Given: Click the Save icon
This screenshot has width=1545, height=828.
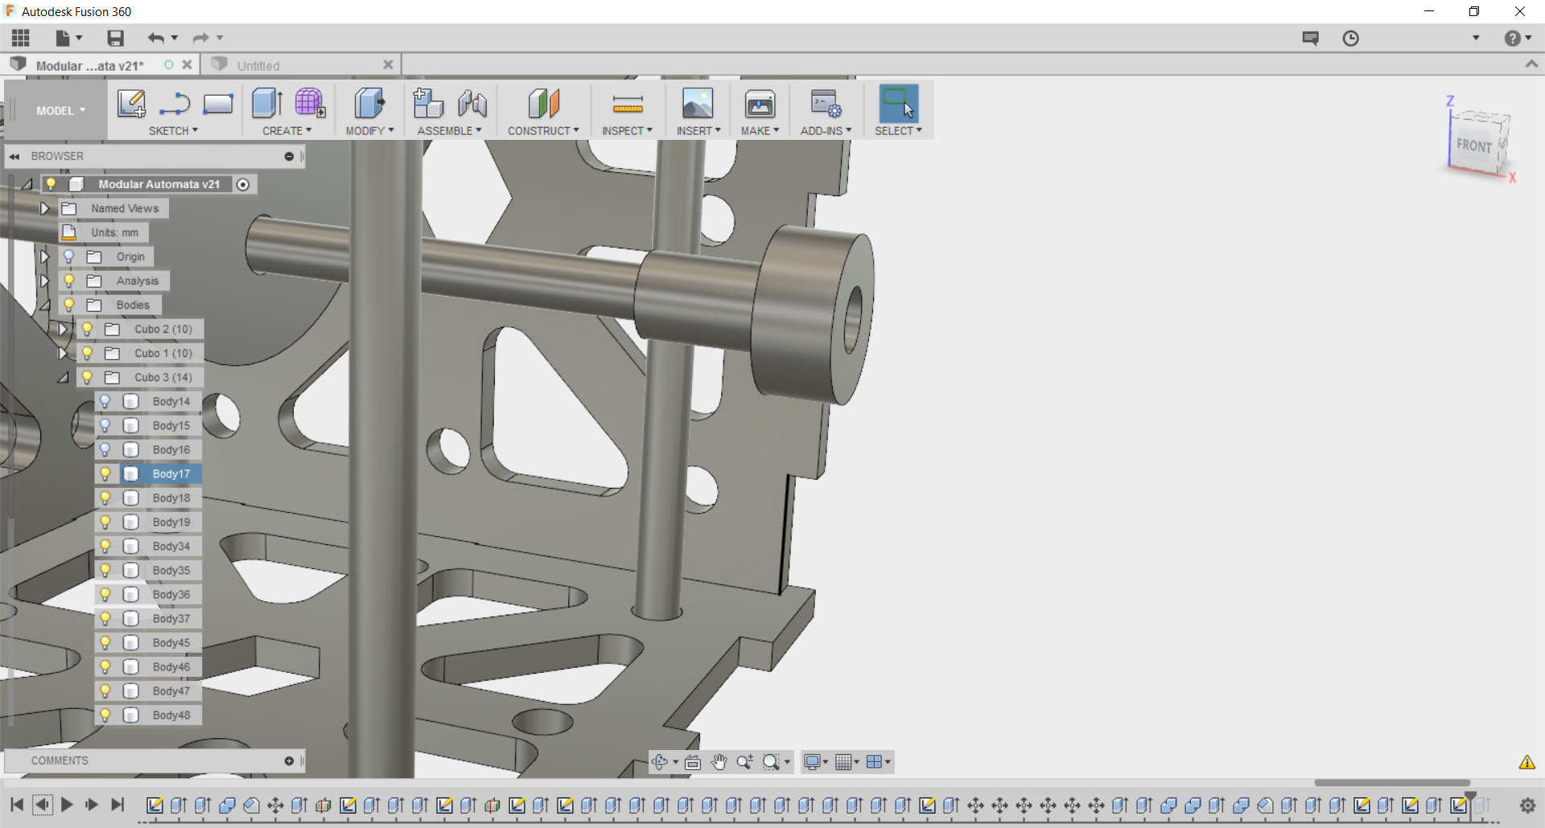Looking at the screenshot, I should click(x=116, y=38).
